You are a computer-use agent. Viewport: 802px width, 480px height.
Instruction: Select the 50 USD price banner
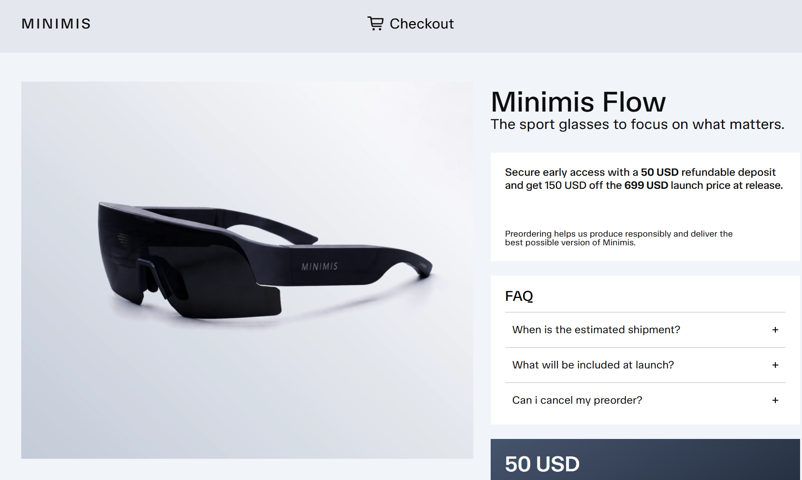click(542, 464)
